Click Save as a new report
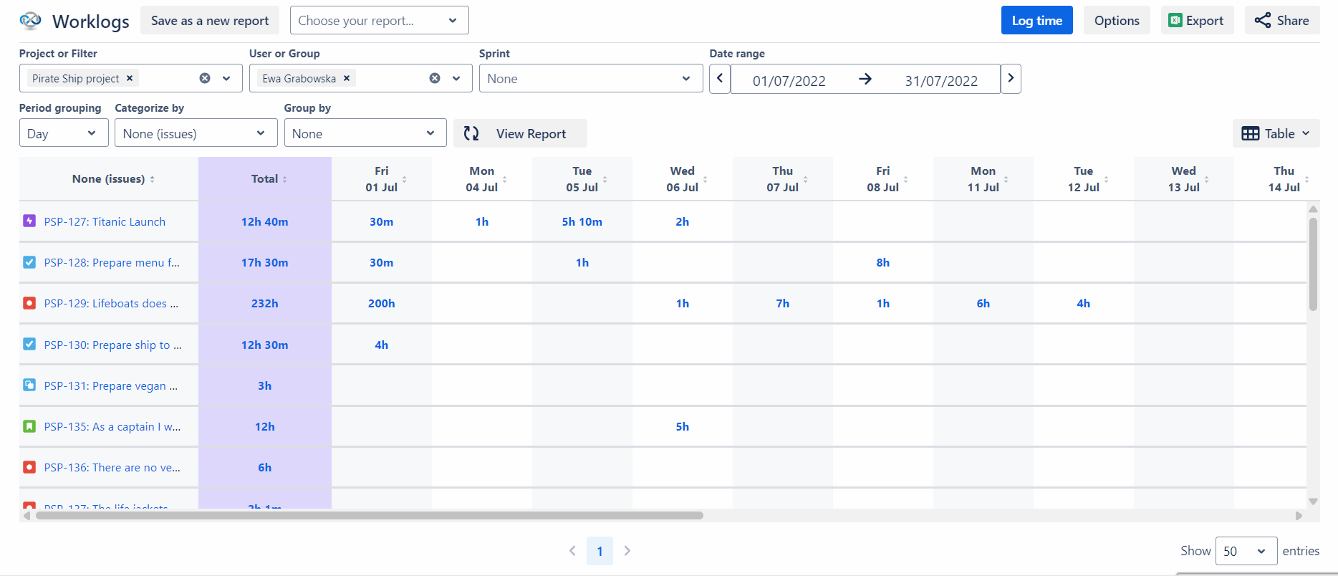The height and width of the screenshot is (576, 1338). (210, 20)
